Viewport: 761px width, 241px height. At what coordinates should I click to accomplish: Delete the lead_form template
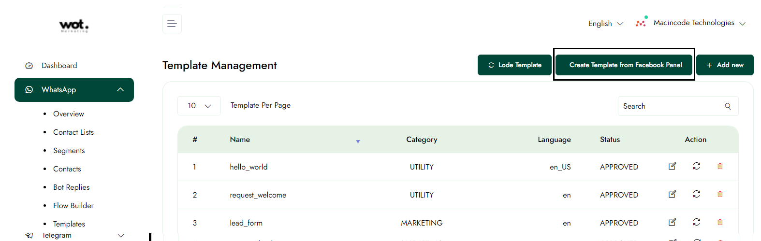click(720, 222)
